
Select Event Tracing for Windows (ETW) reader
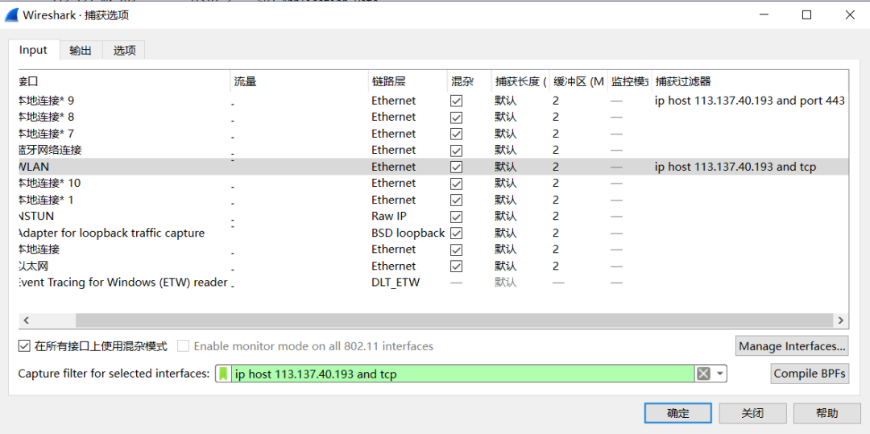pos(123,283)
